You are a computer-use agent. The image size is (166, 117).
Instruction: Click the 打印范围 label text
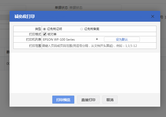tap(35, 46)
